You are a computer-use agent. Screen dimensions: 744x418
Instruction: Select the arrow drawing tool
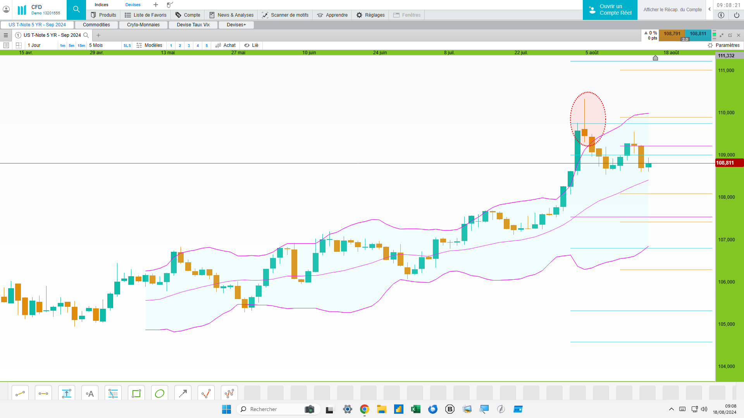(x=183, y=394)
